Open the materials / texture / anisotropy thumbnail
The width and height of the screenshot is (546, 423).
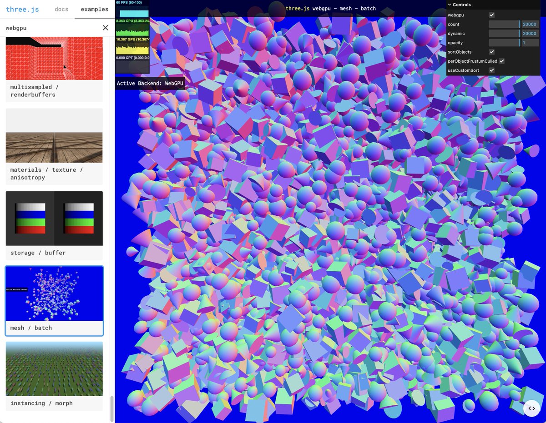point(54,135)
